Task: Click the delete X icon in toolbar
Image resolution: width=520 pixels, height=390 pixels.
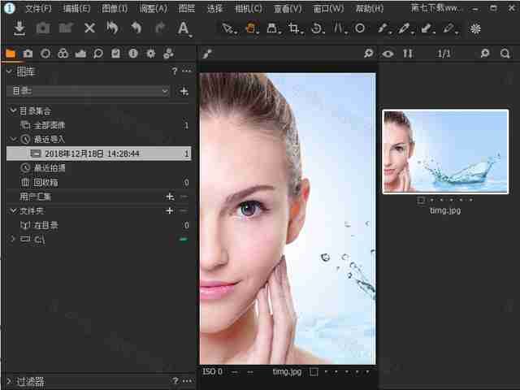Action: coord(90,28)
